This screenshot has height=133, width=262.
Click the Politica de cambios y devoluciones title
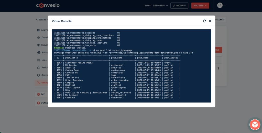coord(86,93)
